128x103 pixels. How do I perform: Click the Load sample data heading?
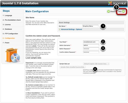point(33,58)
